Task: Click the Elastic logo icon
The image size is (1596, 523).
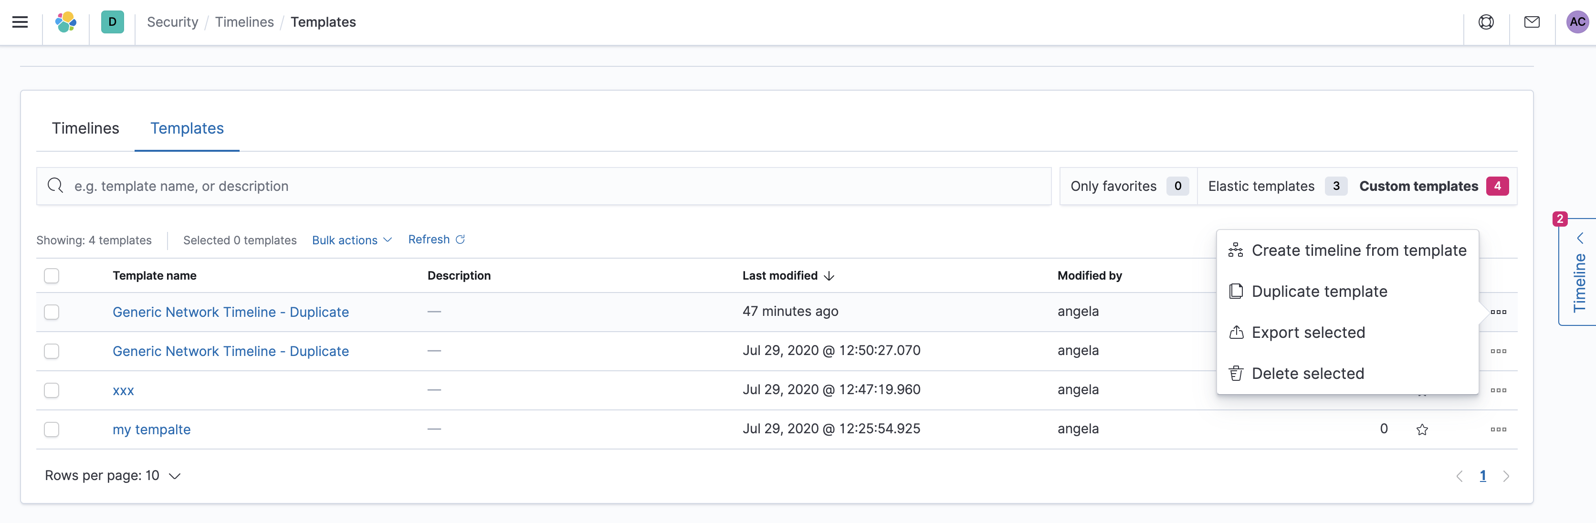Action: click(66, 22)
